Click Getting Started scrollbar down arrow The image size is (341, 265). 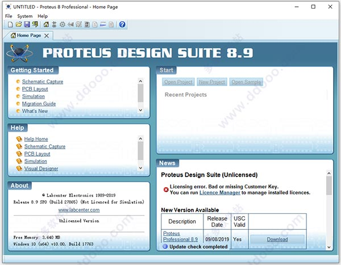141,110
